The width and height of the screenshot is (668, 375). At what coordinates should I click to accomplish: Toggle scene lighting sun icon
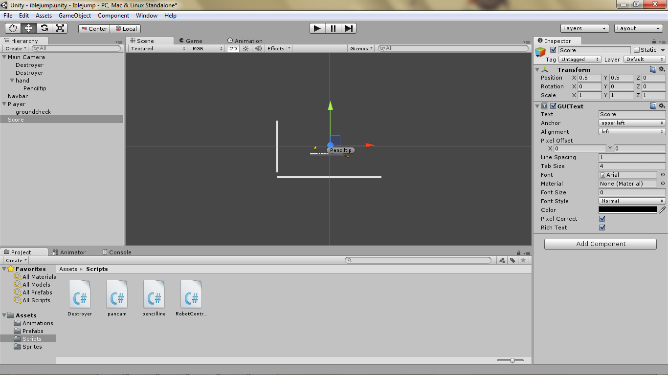point(246,48)
